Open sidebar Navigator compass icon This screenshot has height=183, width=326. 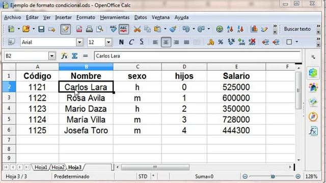pyautogui.click(x=313, y=116)
